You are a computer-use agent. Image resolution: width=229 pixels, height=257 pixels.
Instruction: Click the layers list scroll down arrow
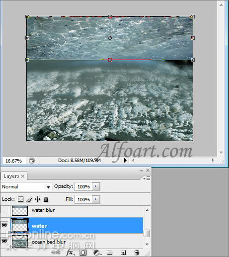(x=147, y=244)
